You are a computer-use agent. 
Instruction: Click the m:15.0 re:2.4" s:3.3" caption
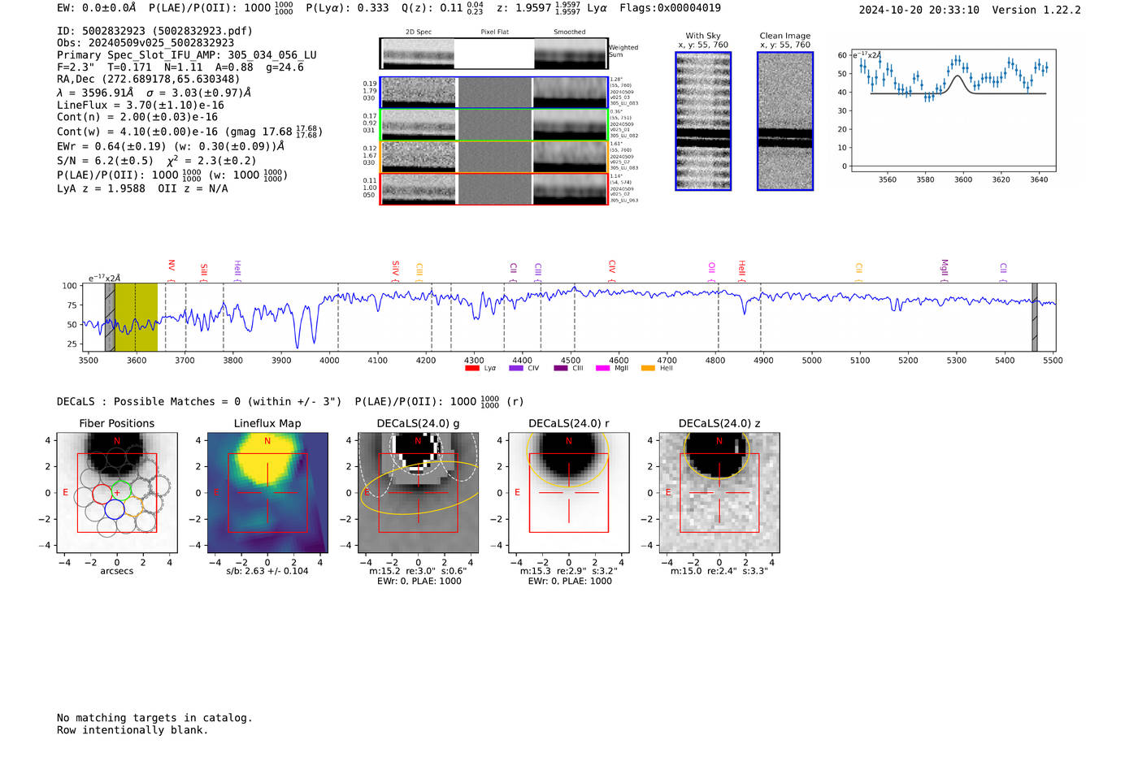point(719,571)
